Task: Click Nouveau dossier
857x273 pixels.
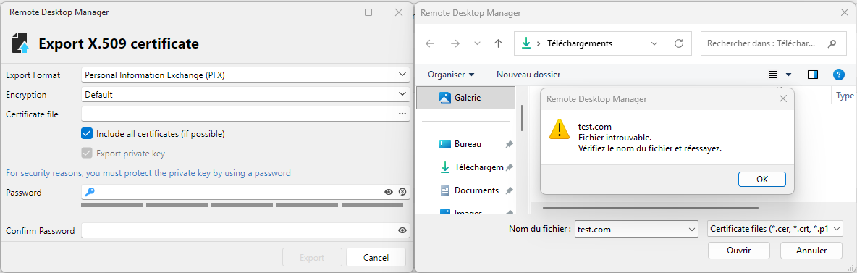Action: 528,75
